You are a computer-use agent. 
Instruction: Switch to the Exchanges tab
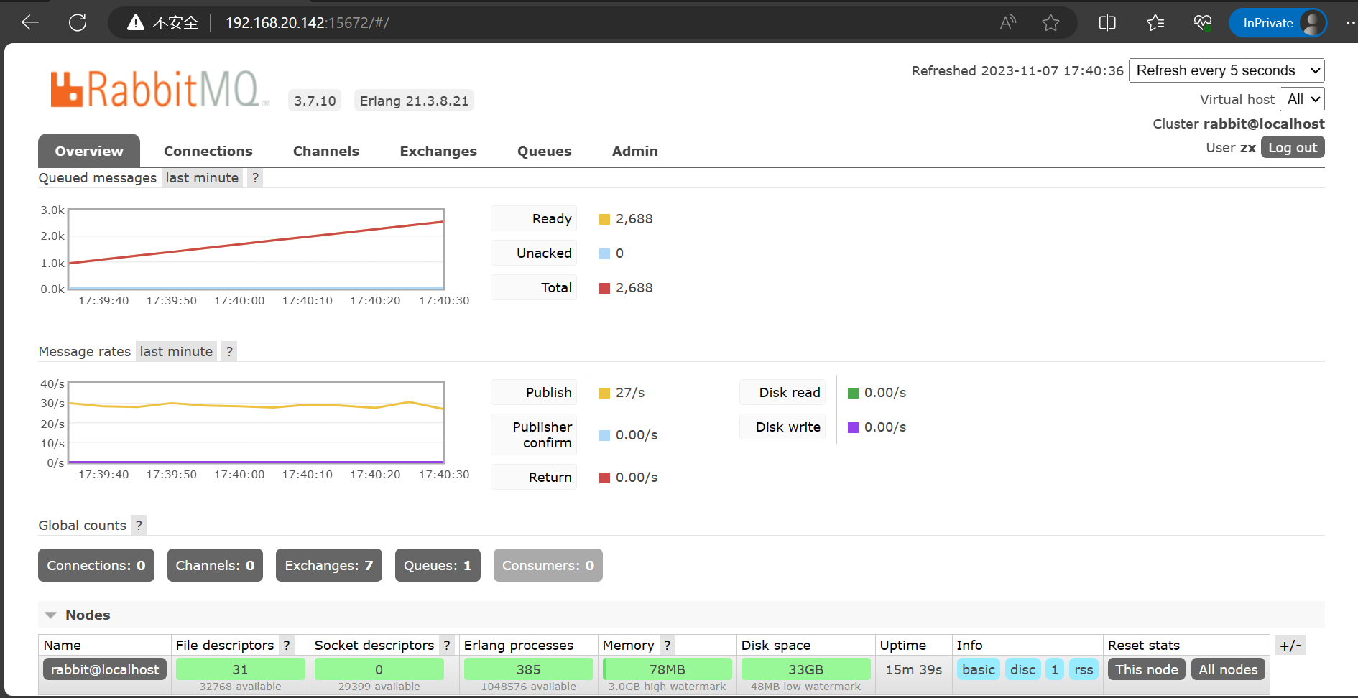tap(438, 151)
